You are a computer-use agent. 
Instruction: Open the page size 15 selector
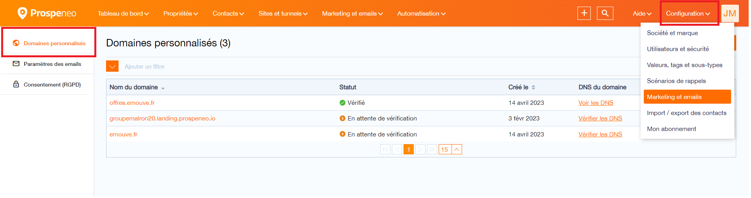click(x=450, y=149)
